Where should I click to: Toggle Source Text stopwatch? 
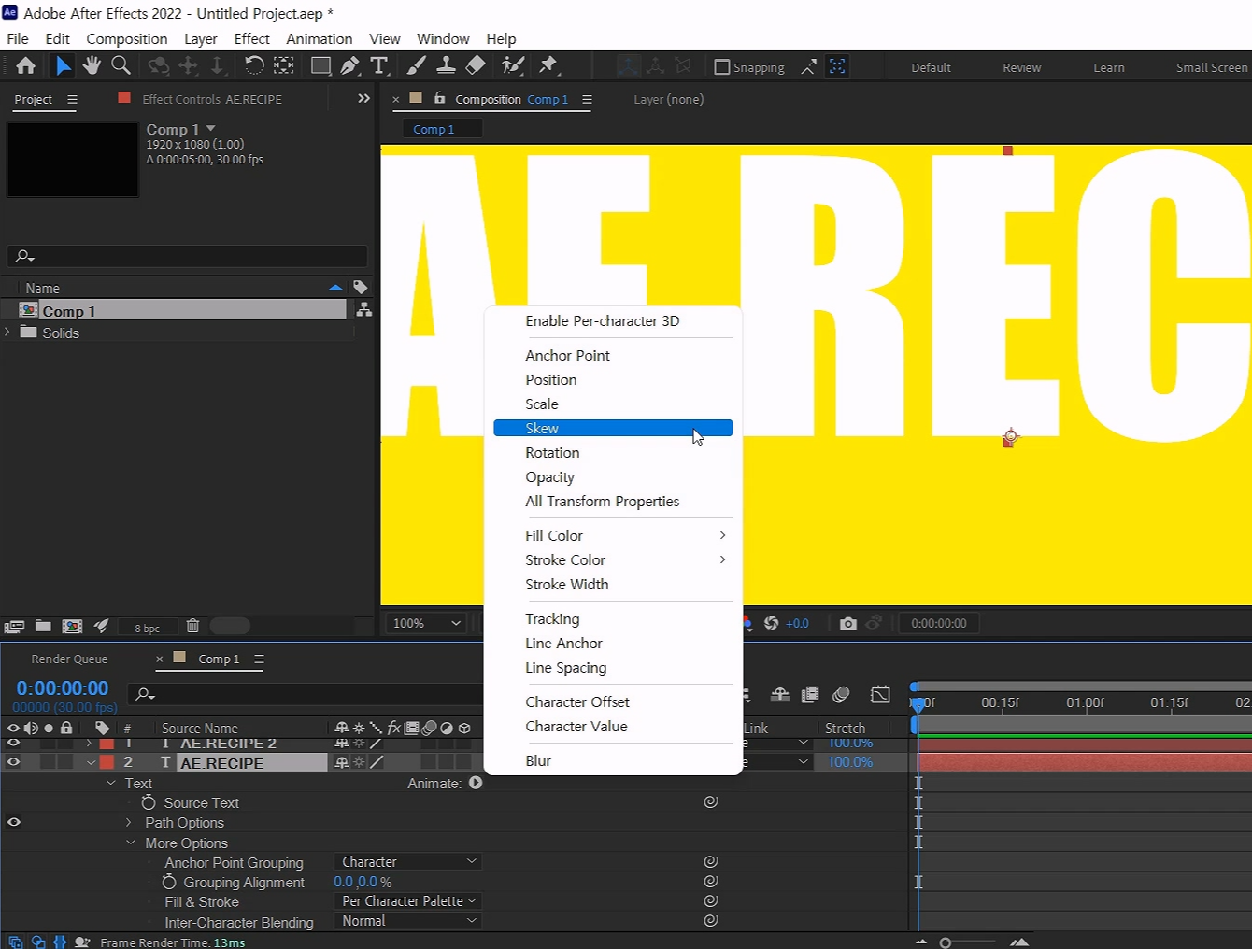click(148, 802)
